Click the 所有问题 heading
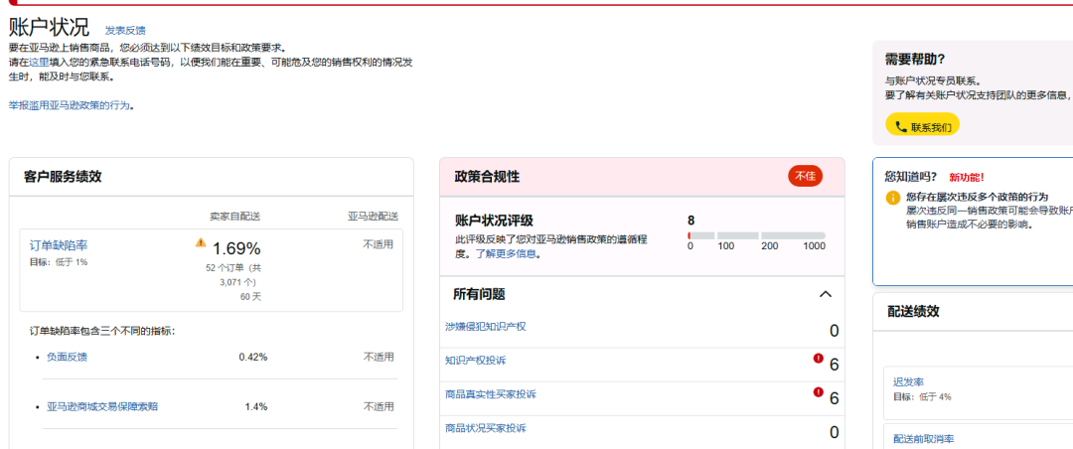 click(x=479, y=294)
